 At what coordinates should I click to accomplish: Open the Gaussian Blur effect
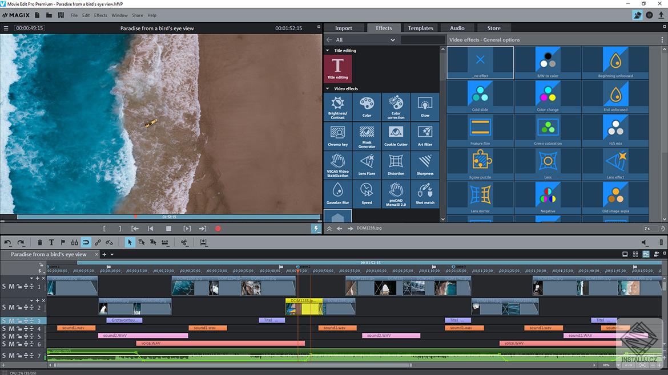337,194
